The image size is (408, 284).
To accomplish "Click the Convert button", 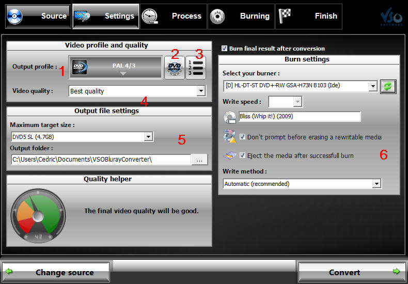I will (x=352, y=272).
